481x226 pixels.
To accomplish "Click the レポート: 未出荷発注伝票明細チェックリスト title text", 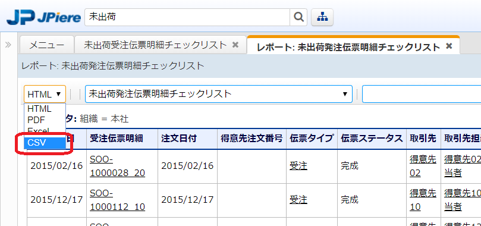I will coord(113,66).
